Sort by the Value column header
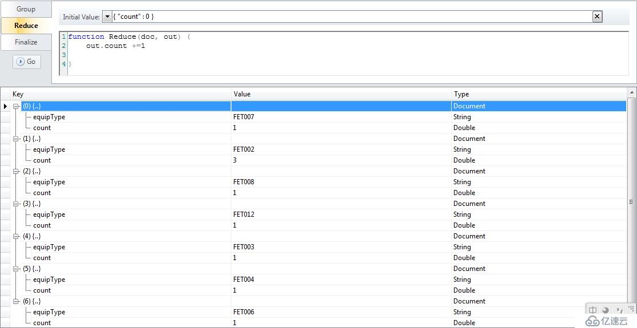This screenshot has height=328, width=637. tap(341, 94)
